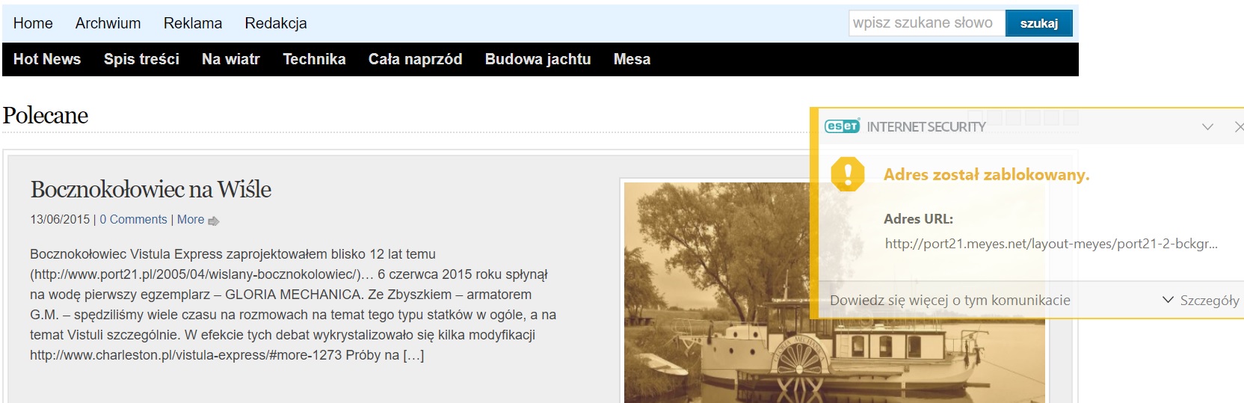Close the ESET notification popup
This screenshot has height=403, width=1244.
(1239, 127)
